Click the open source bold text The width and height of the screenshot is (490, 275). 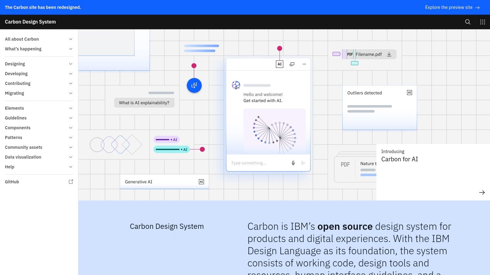click(x=345, y=226)
